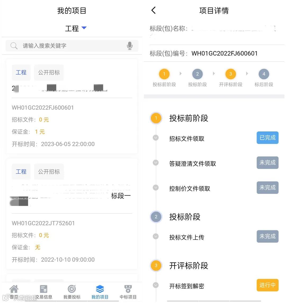Open 中标项目 medal icon tab
286x303 pixels.
[x=128, y=289]
